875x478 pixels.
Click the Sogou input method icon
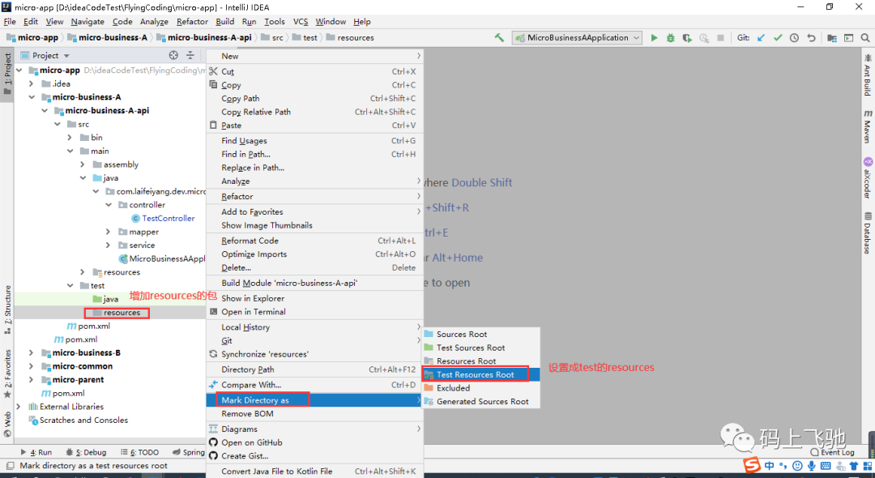(752, 464)
